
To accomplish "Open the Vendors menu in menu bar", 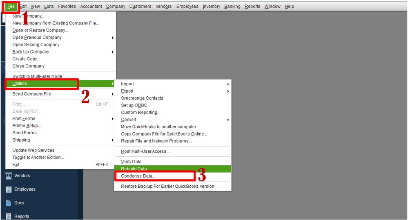I will (x=164, y=7).
